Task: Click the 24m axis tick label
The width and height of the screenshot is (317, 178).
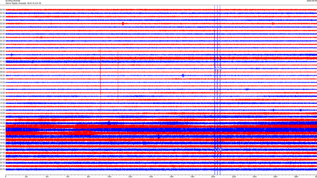Action: click(x=255, y=177)
